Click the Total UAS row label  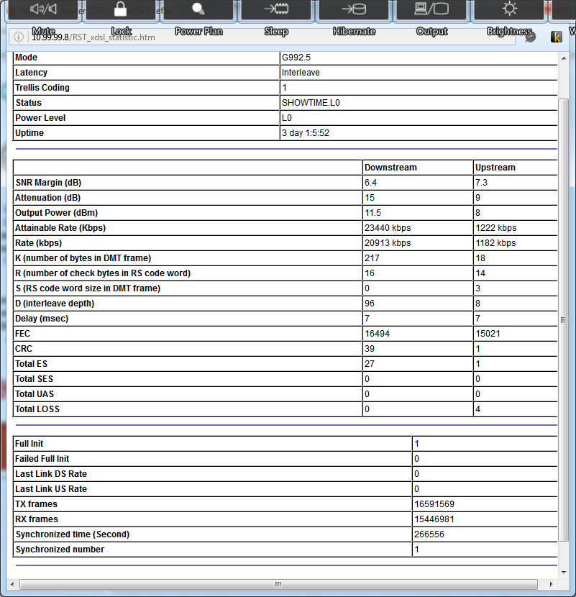click(35, 394)
